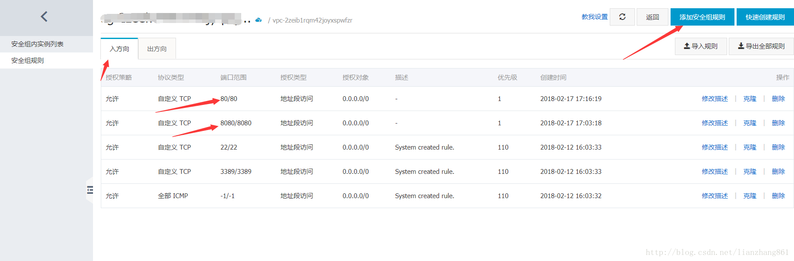Switch to the 出方向 tab

click(x=157, y=49)
